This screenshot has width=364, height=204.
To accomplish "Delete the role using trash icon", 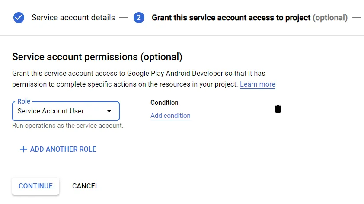I will 278,109.
